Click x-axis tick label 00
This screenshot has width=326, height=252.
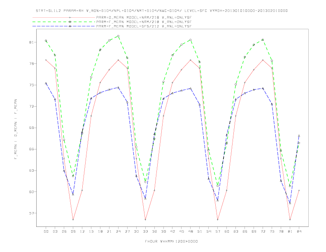tap(46, 231)
